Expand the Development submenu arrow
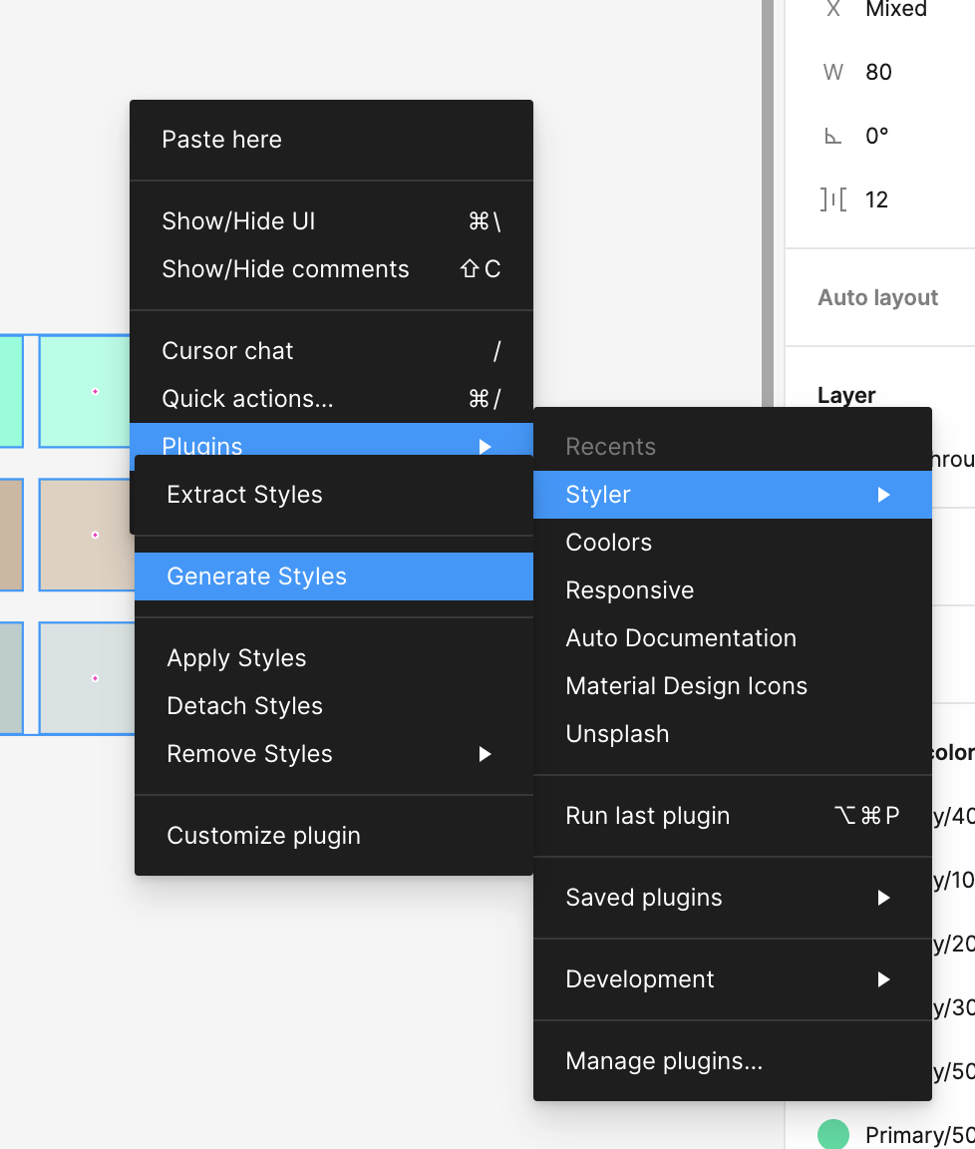The image size is (975, 1149). pos(883,979)
